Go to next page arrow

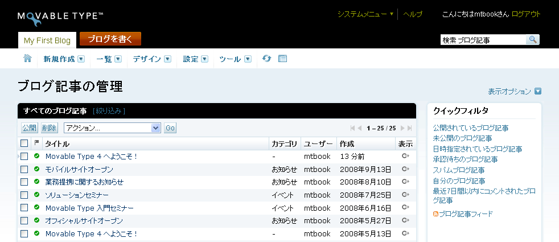coord(402,128)
